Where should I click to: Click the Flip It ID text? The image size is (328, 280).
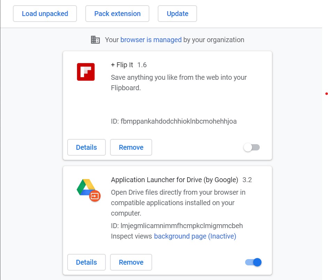coord(174,121)
